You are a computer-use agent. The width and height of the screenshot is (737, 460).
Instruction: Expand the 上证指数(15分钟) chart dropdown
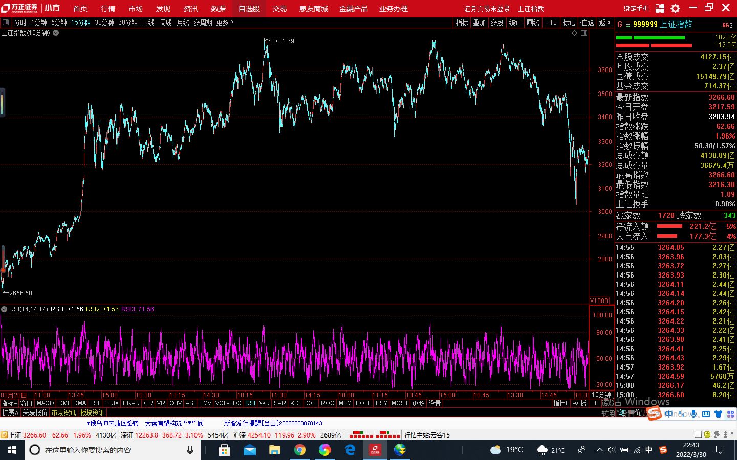click(x=56, y=33)
